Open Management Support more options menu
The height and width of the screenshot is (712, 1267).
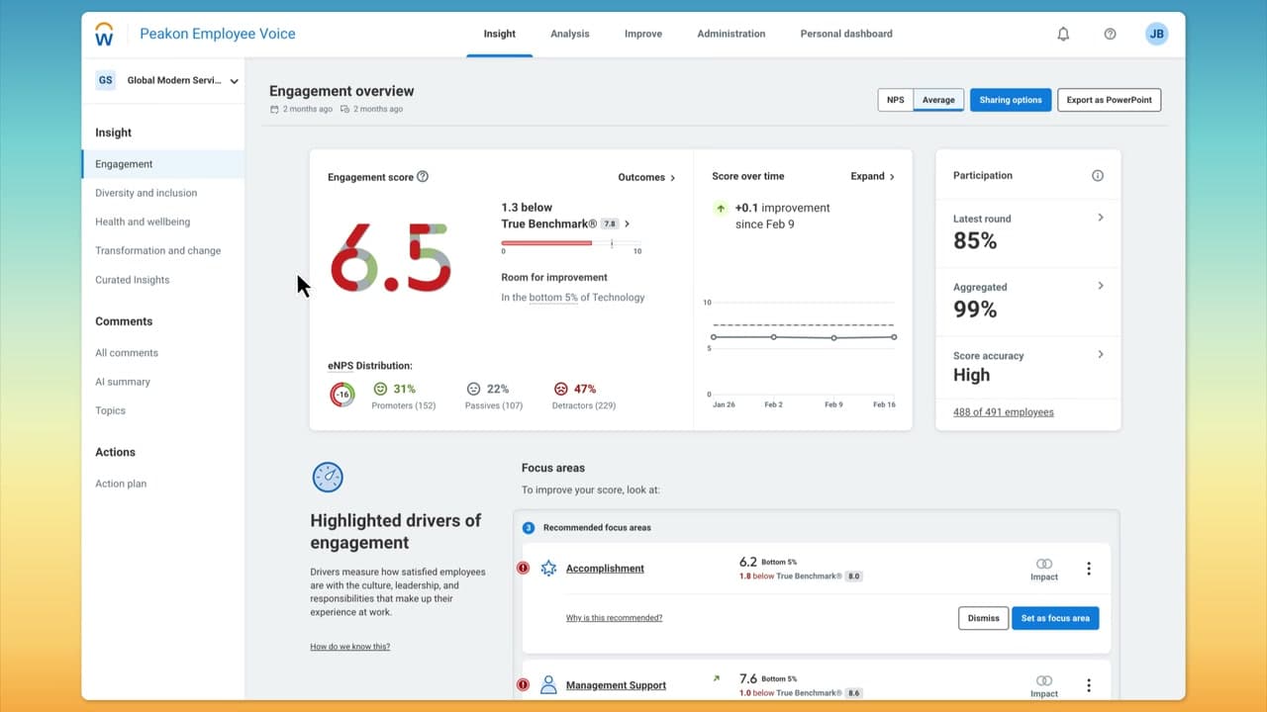(1089, 685)
